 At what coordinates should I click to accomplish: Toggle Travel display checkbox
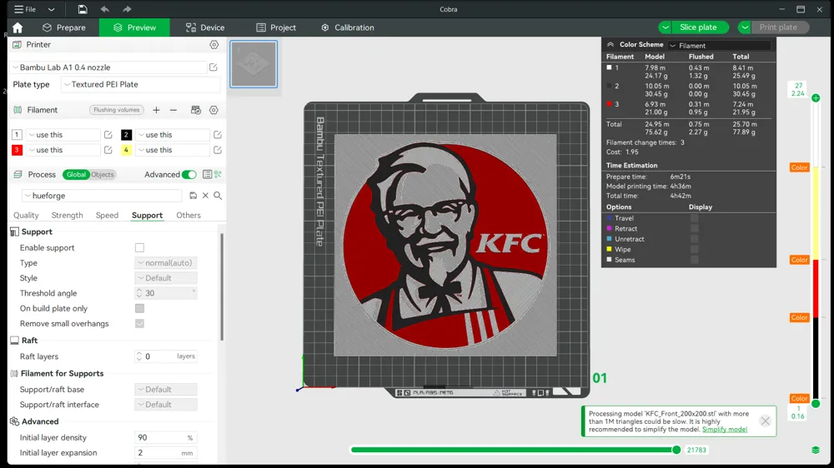click(x=694, y=218)
